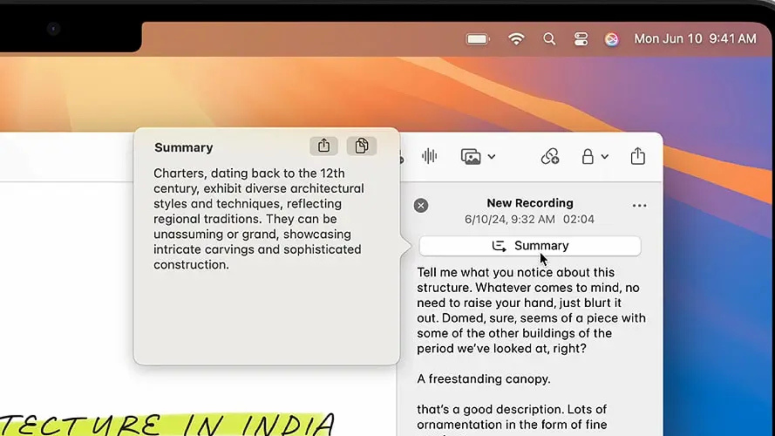Copy the summary text using the copy icon

pyautogui.click(x=361, y=146)
